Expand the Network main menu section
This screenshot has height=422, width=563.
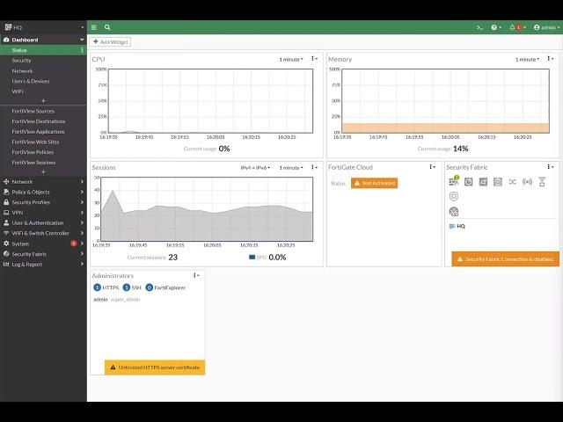[x=43, y=182]
